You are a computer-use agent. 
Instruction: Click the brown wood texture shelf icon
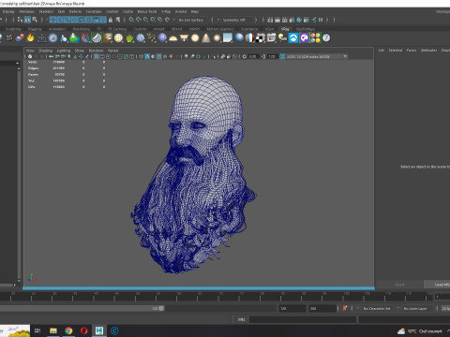click(x=108, y=38)
